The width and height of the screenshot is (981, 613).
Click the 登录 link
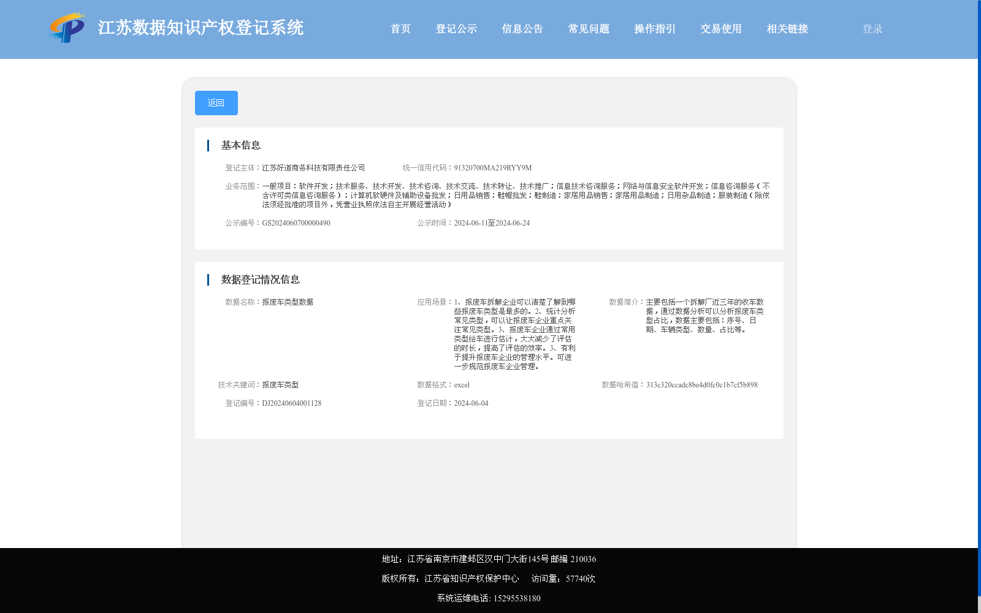tap(872, 29)
